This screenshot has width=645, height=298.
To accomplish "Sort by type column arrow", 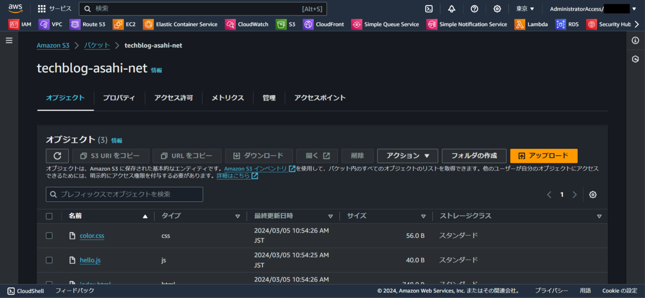I will click(238, 216).
